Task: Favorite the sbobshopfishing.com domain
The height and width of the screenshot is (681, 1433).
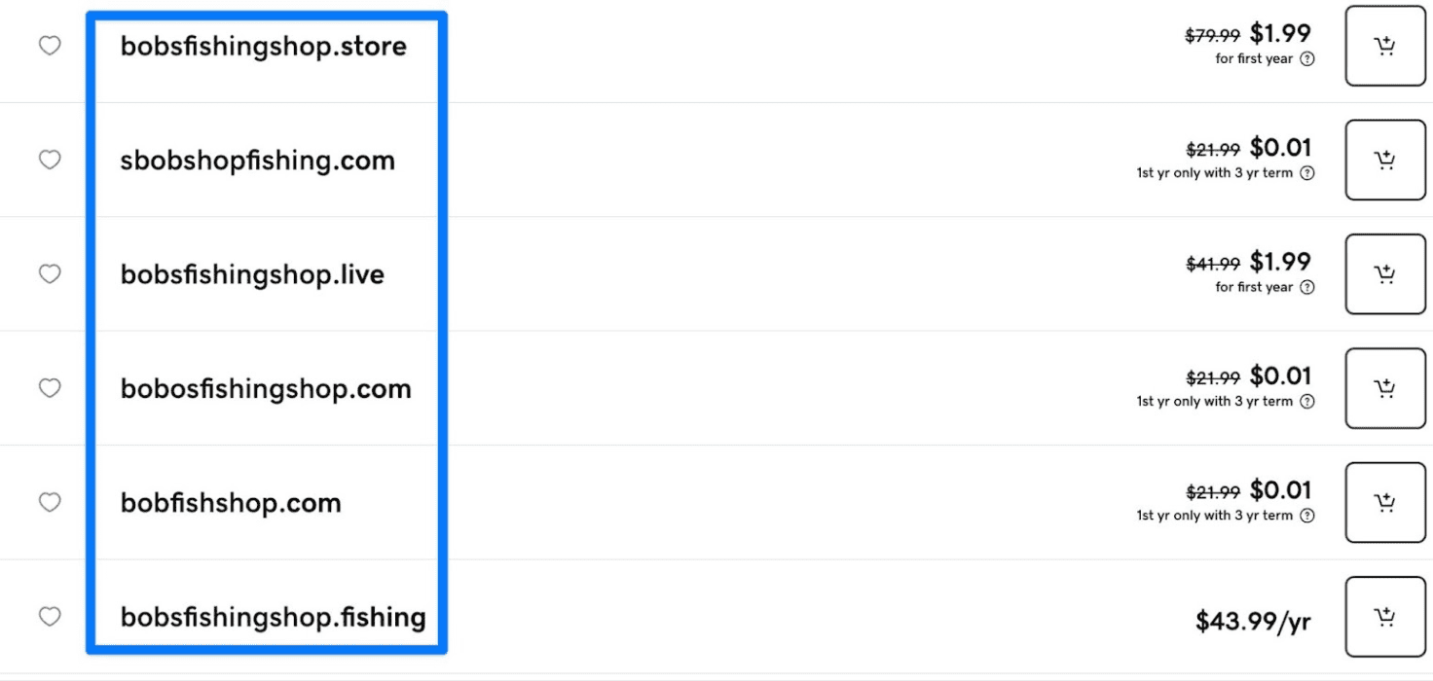Action: 49,160
